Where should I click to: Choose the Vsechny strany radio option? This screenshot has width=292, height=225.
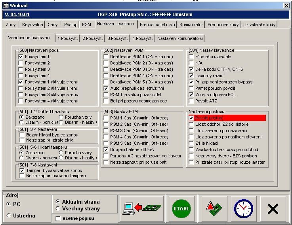[x=58, y=208]
